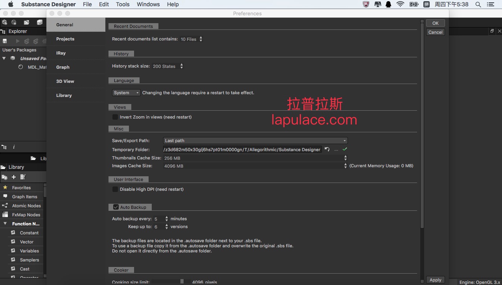Click the Notification Center list icon
The width and height of the screenshot is (502, 285).
490,4
